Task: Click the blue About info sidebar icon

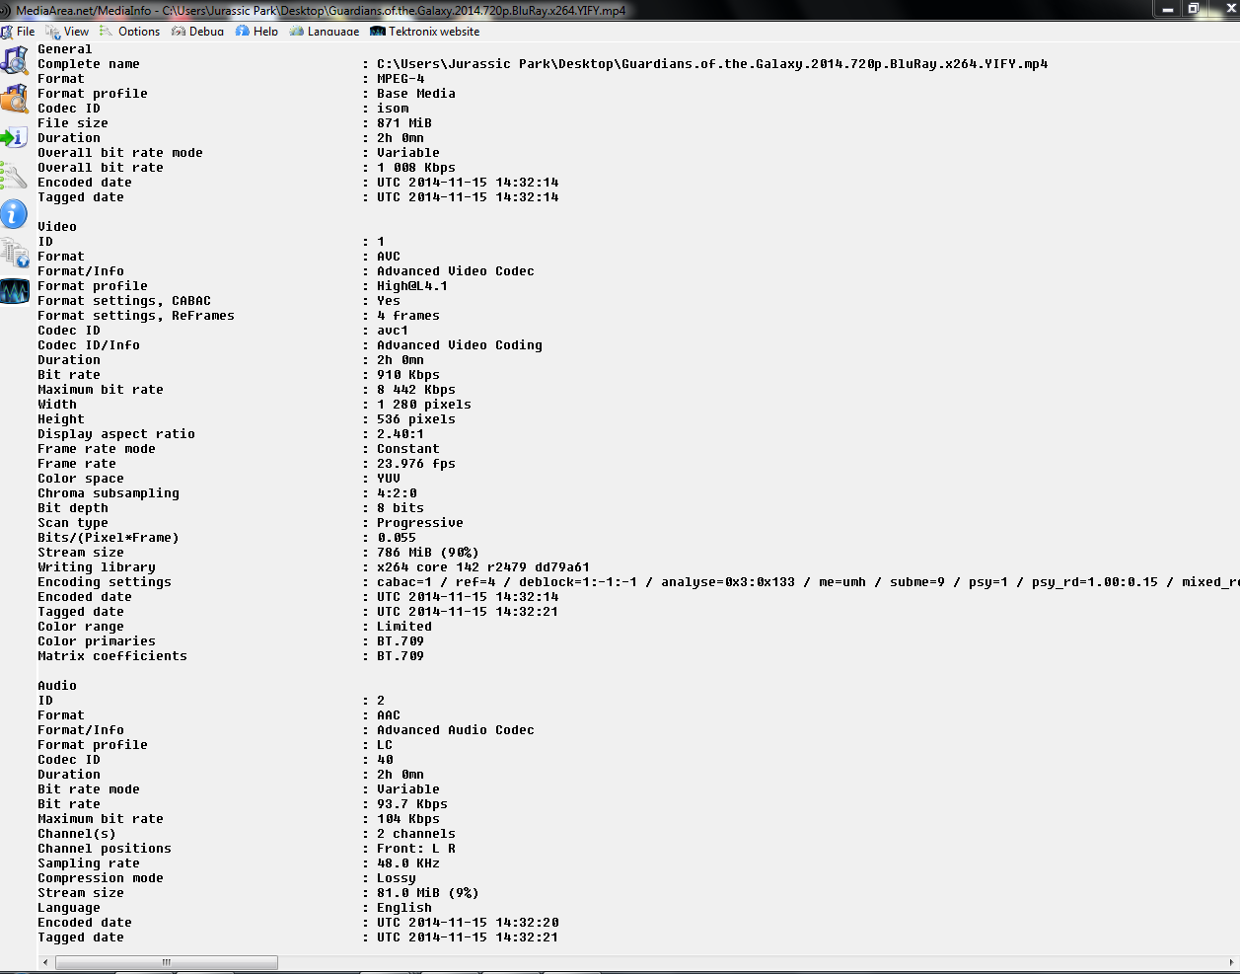Action: pos(14,214)
